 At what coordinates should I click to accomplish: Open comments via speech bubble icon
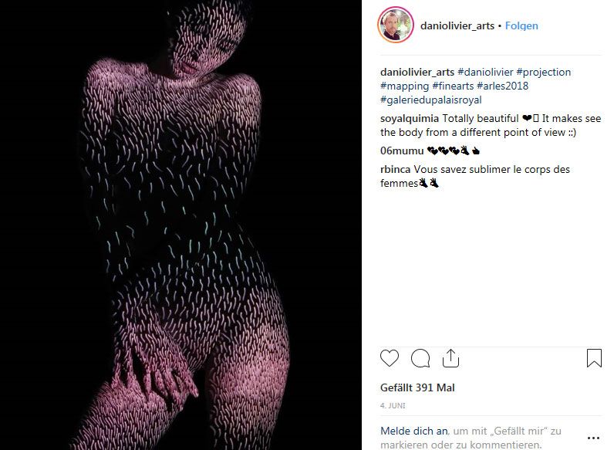420,358
